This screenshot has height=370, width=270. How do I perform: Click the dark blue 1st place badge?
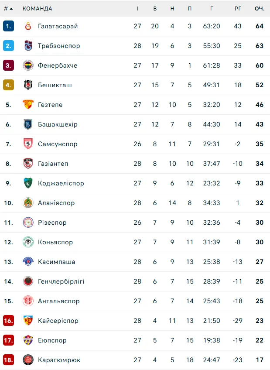(8, 26)
